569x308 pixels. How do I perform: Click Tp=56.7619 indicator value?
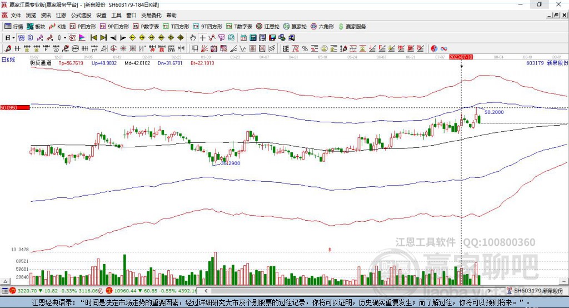(71, 63)
